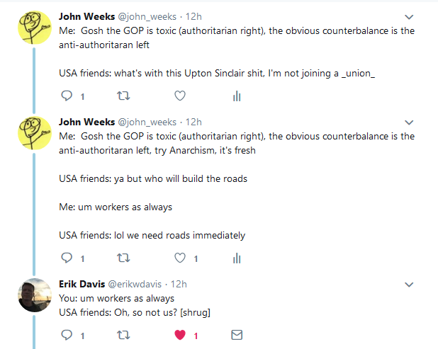
Task: Open options chevron on first John Weeks tweet
Action: tap(409, 17)
